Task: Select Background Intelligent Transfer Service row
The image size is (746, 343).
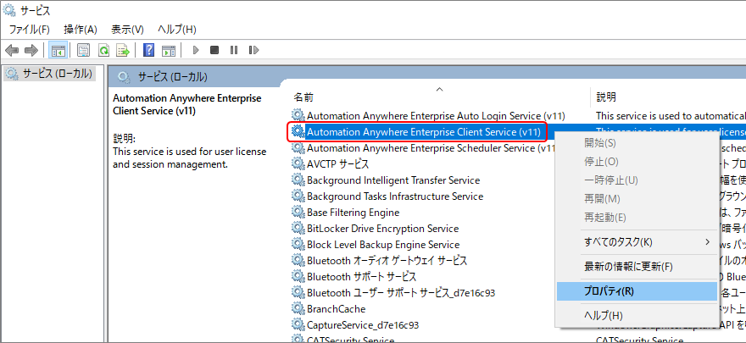Action: (x=393, y=180)
